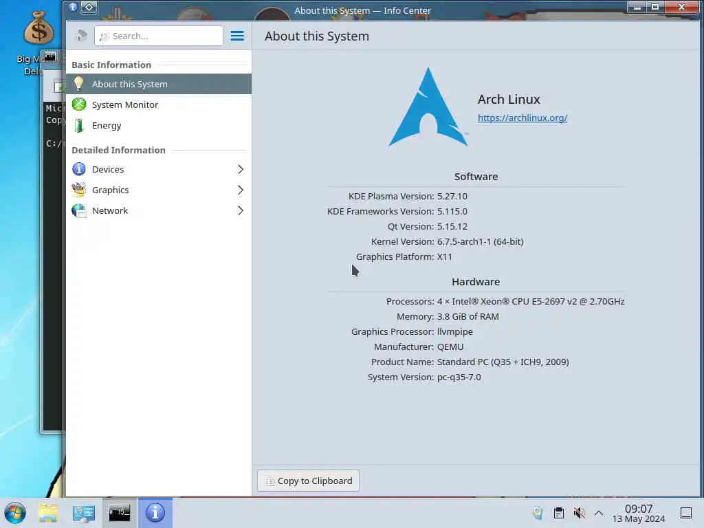Click the Arch Linux heading text

(x=509, y=99)
